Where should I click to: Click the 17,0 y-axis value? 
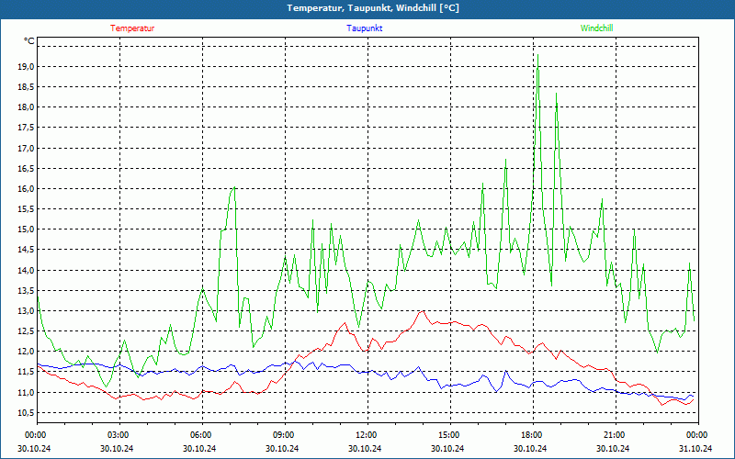tap(27, 148)
